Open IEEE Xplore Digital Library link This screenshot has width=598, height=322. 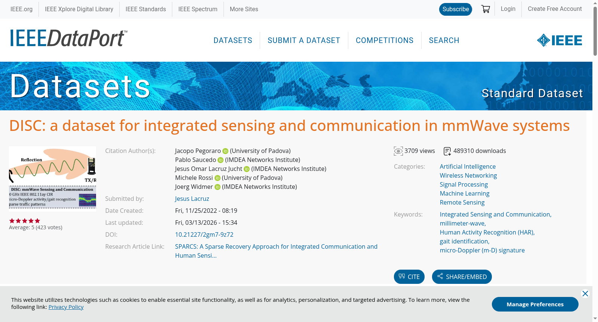click(79, 9)
